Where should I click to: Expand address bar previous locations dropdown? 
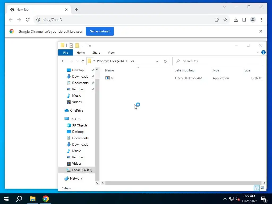[157, 61]
